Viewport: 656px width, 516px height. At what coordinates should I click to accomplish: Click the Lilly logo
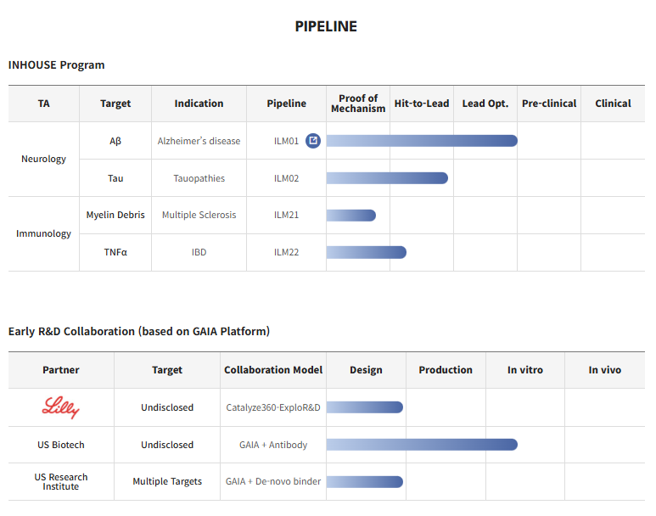point(61,408)
